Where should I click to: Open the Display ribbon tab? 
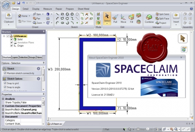(x=36, y=9)
